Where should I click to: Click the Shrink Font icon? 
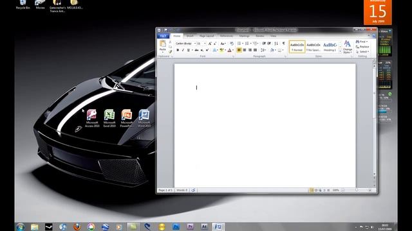click(x=214, y=44)
